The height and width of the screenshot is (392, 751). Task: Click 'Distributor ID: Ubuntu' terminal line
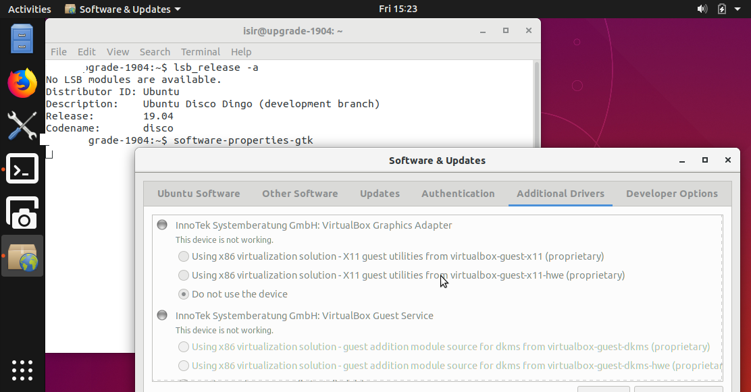pyautogui.click(x=113, y=92)
